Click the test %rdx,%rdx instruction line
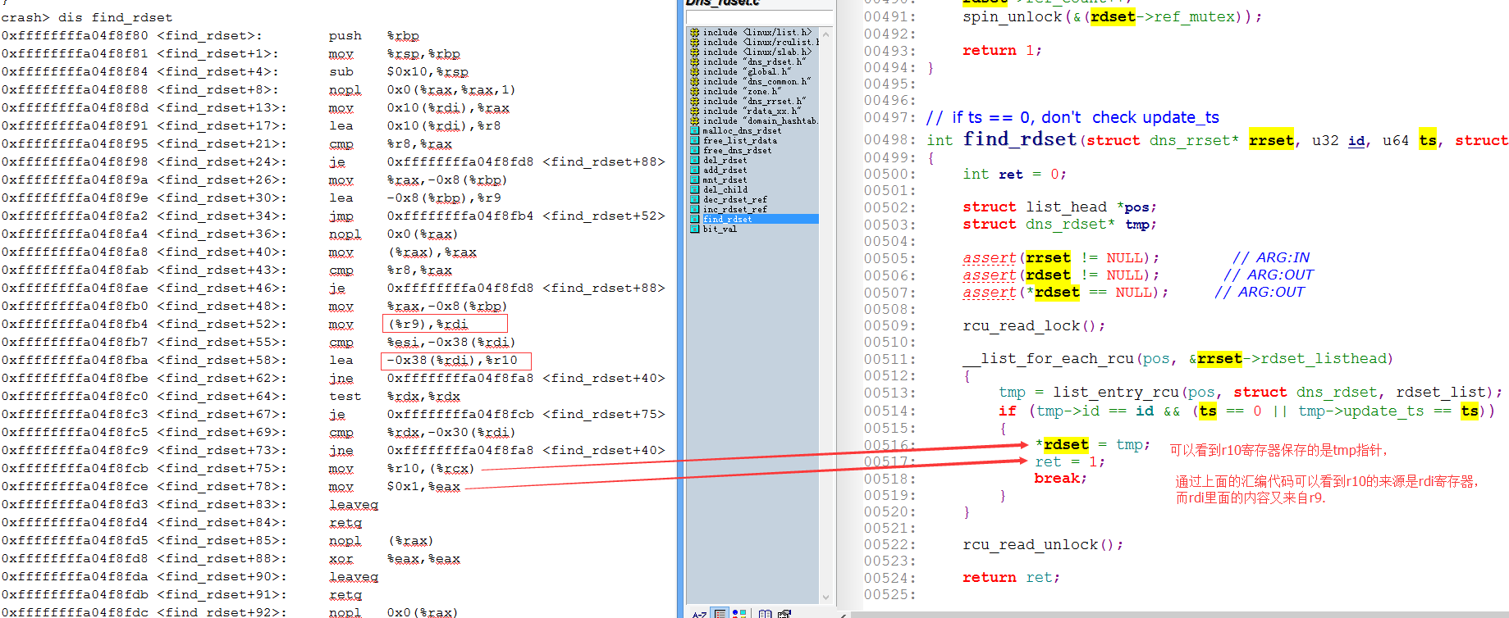The height and width of the screenshot is (618, 1509). pos(231,396)
